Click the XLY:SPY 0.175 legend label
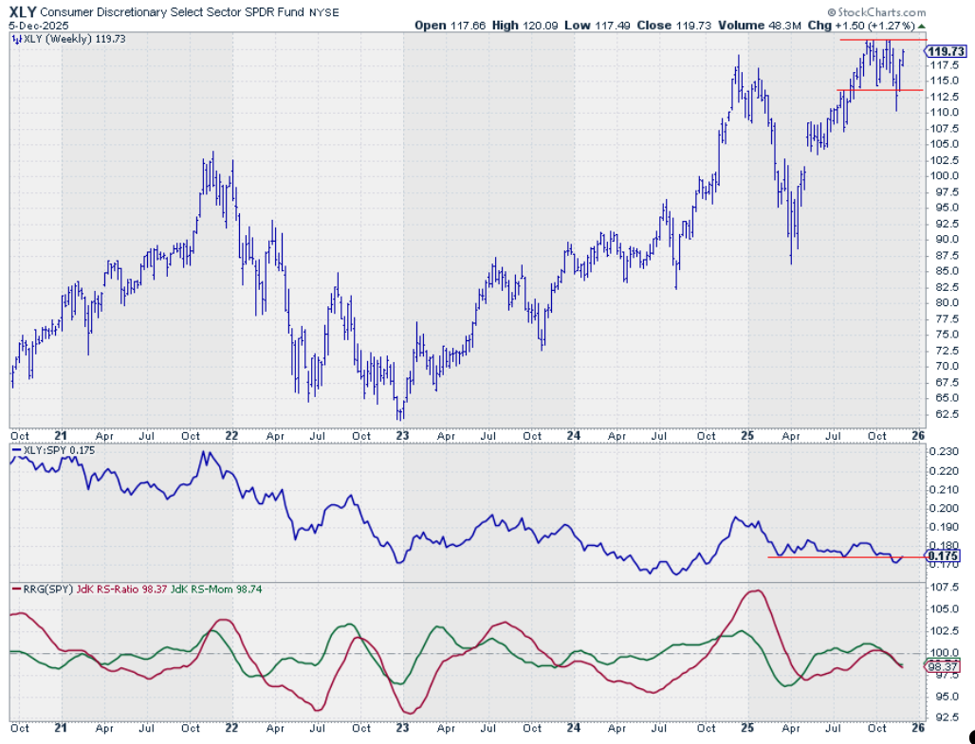Screen dimensions: 975x744 click(59, 450)
